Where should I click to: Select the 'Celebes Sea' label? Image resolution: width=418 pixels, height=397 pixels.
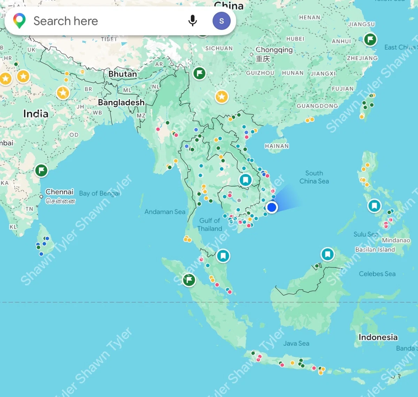click(377, 274)
